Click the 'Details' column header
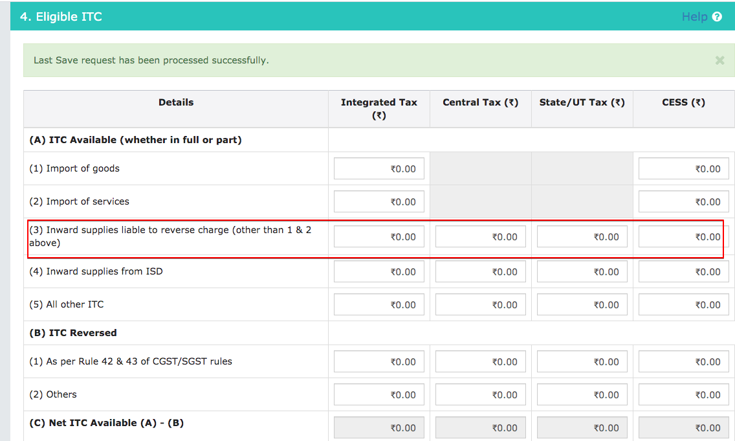 pyautogui.click(x=176, y=102)
